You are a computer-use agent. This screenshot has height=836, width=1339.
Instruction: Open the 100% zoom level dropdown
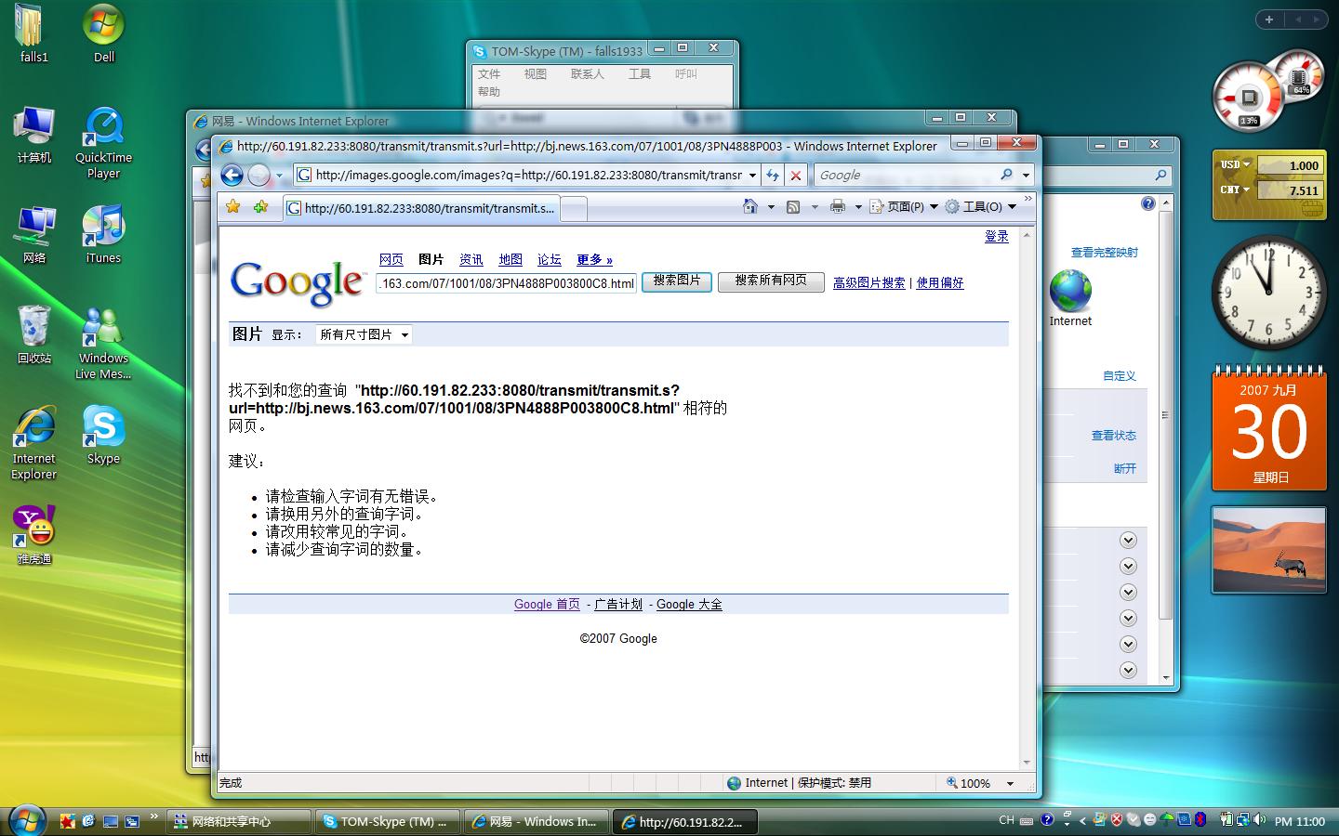[x=1010, y=783]
